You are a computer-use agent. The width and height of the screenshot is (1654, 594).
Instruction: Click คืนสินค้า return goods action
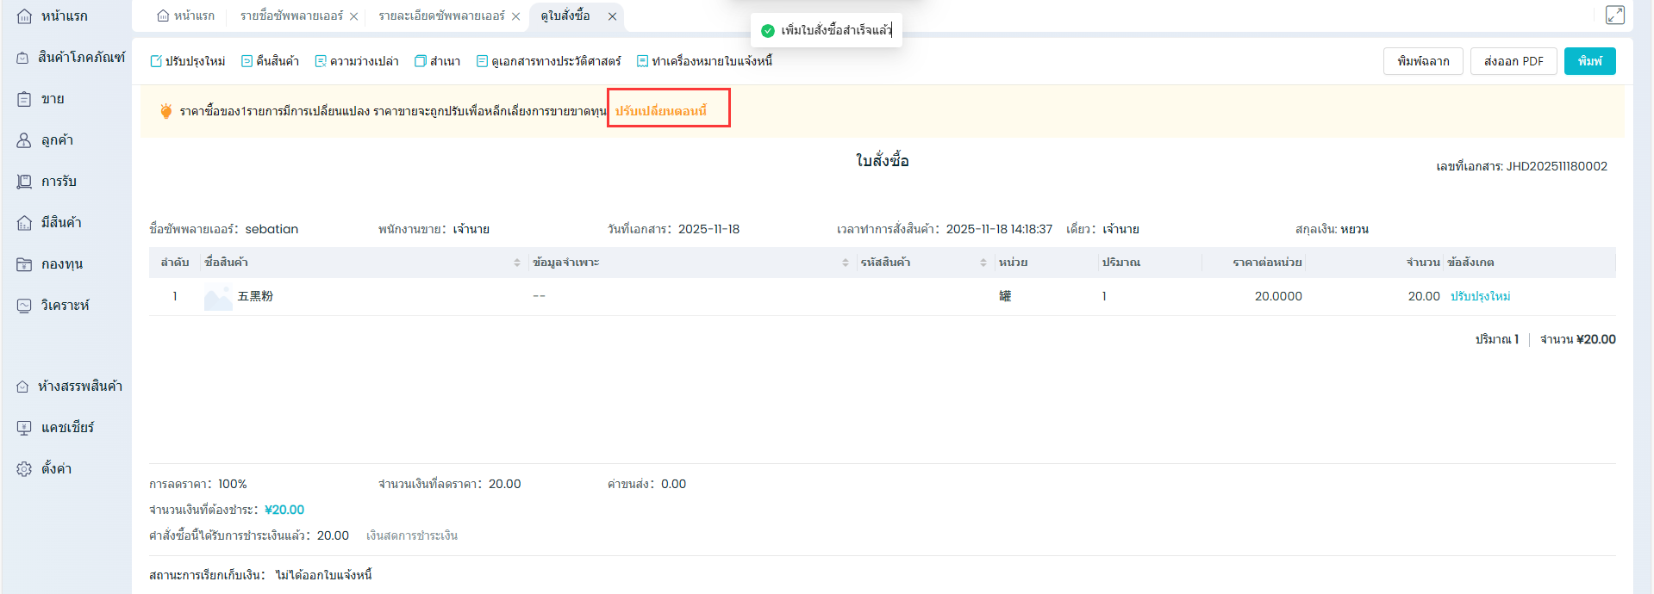tap(270, 61)
